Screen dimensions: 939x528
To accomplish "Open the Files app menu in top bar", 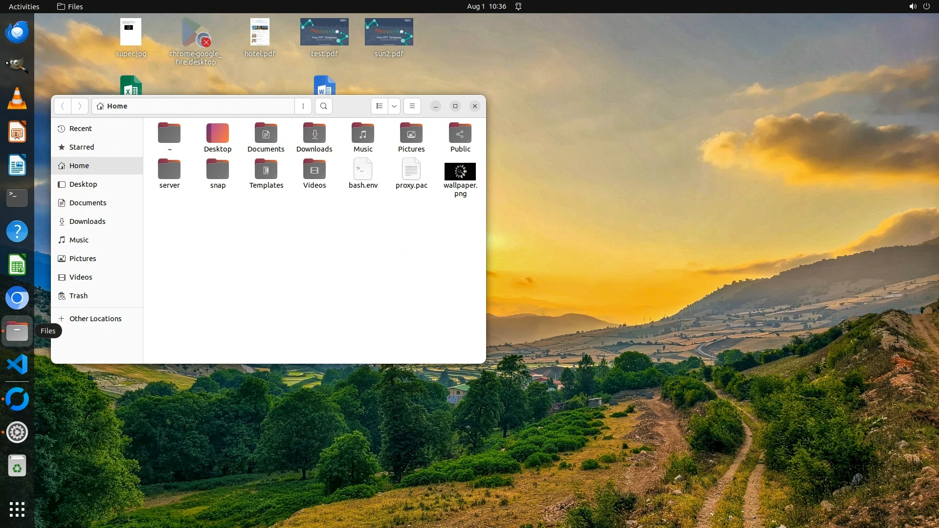I will [70, 6].
